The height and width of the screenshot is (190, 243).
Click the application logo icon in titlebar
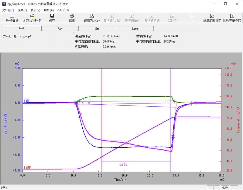click(x=4, y=4)
